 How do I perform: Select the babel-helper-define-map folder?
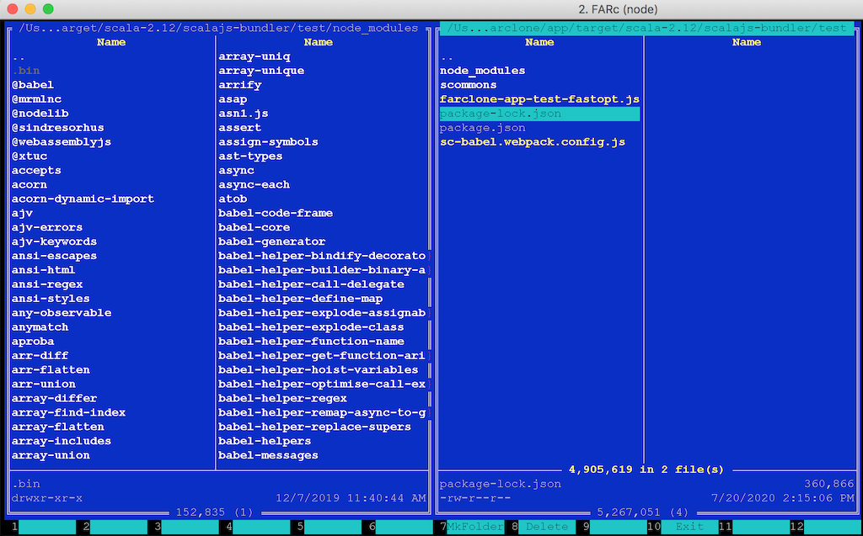[x=301, y=299]
